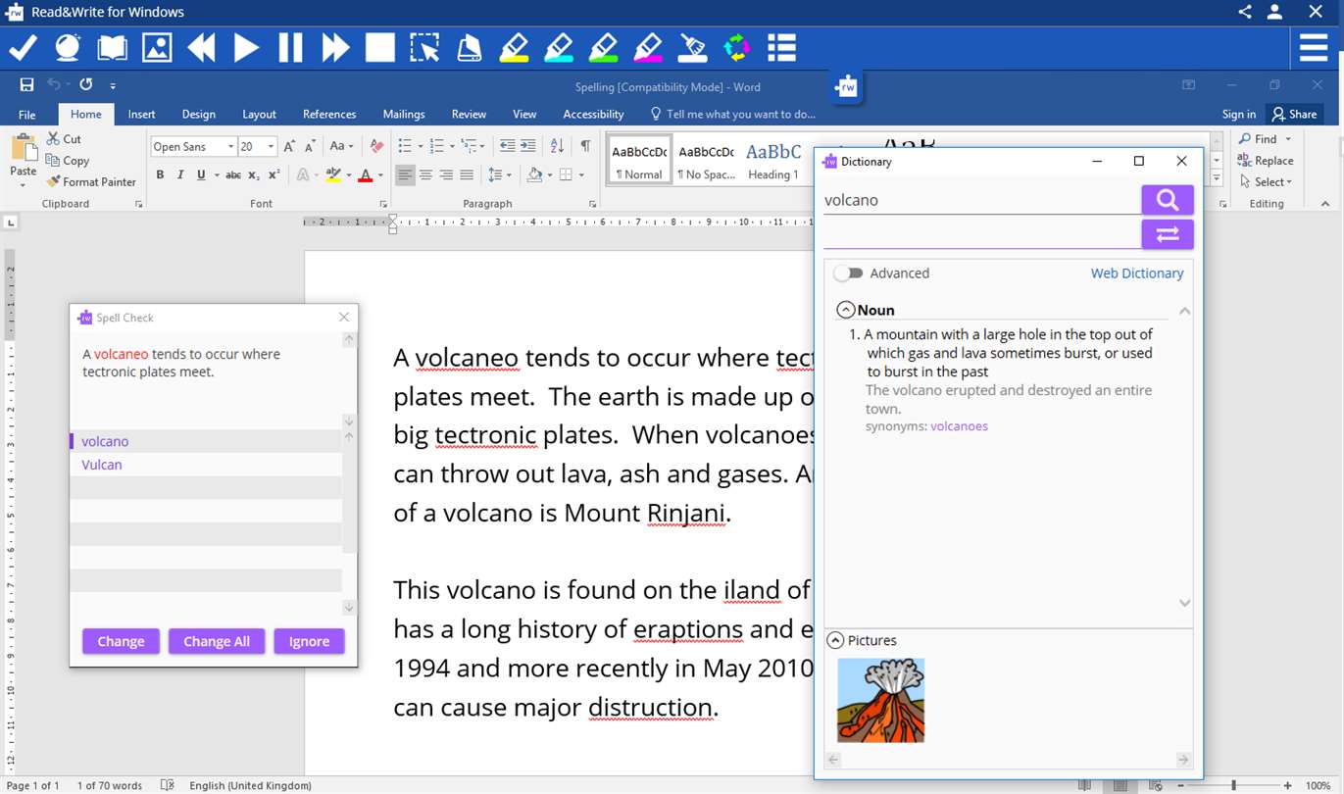Click the dictionary search magnifier button
Image resolution: width=1344 pixels, height=794 pixels.
tap(1167, 200)
